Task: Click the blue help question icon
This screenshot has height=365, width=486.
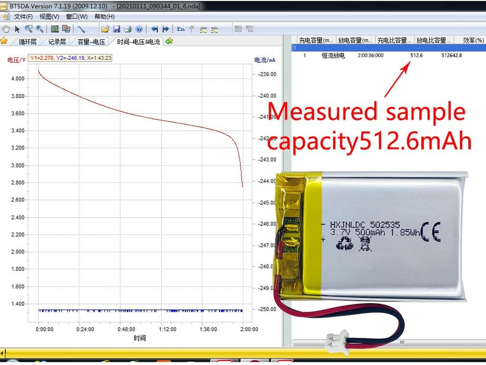Action: pyautogui.click(x=139, y=29)
